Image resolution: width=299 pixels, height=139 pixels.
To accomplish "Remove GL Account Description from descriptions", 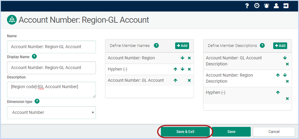I will coord(287,64).
